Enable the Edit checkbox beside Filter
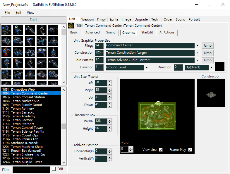Screen dimensions: 230x174 tap(54, 169)
